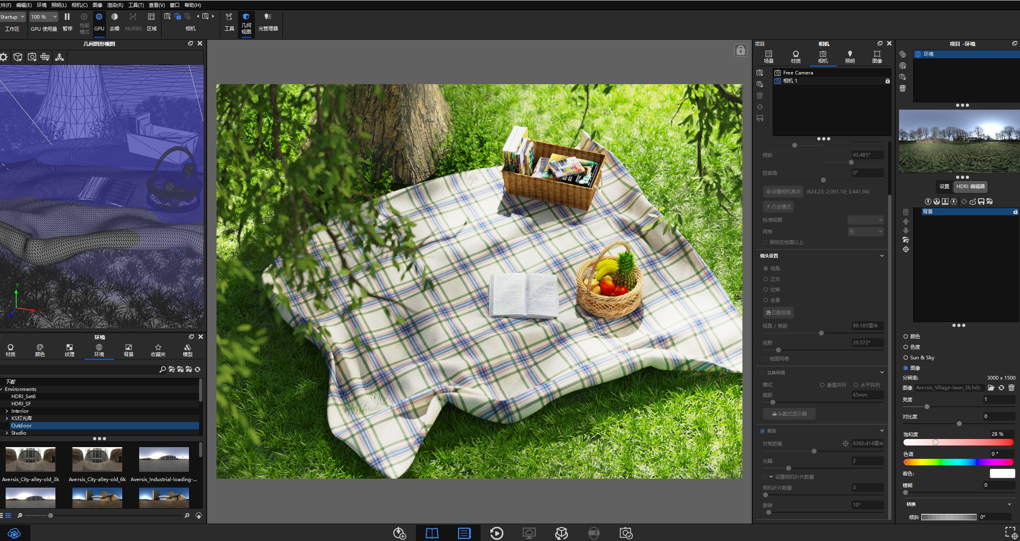Image resolution: width=1020 pixels, height=541 pixels.
Task: Open the KeyShotXR icon in bottom bar
Action: click(x=562, y=533)
